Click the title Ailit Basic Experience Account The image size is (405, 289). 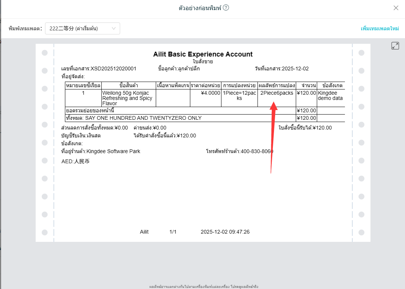203,54
